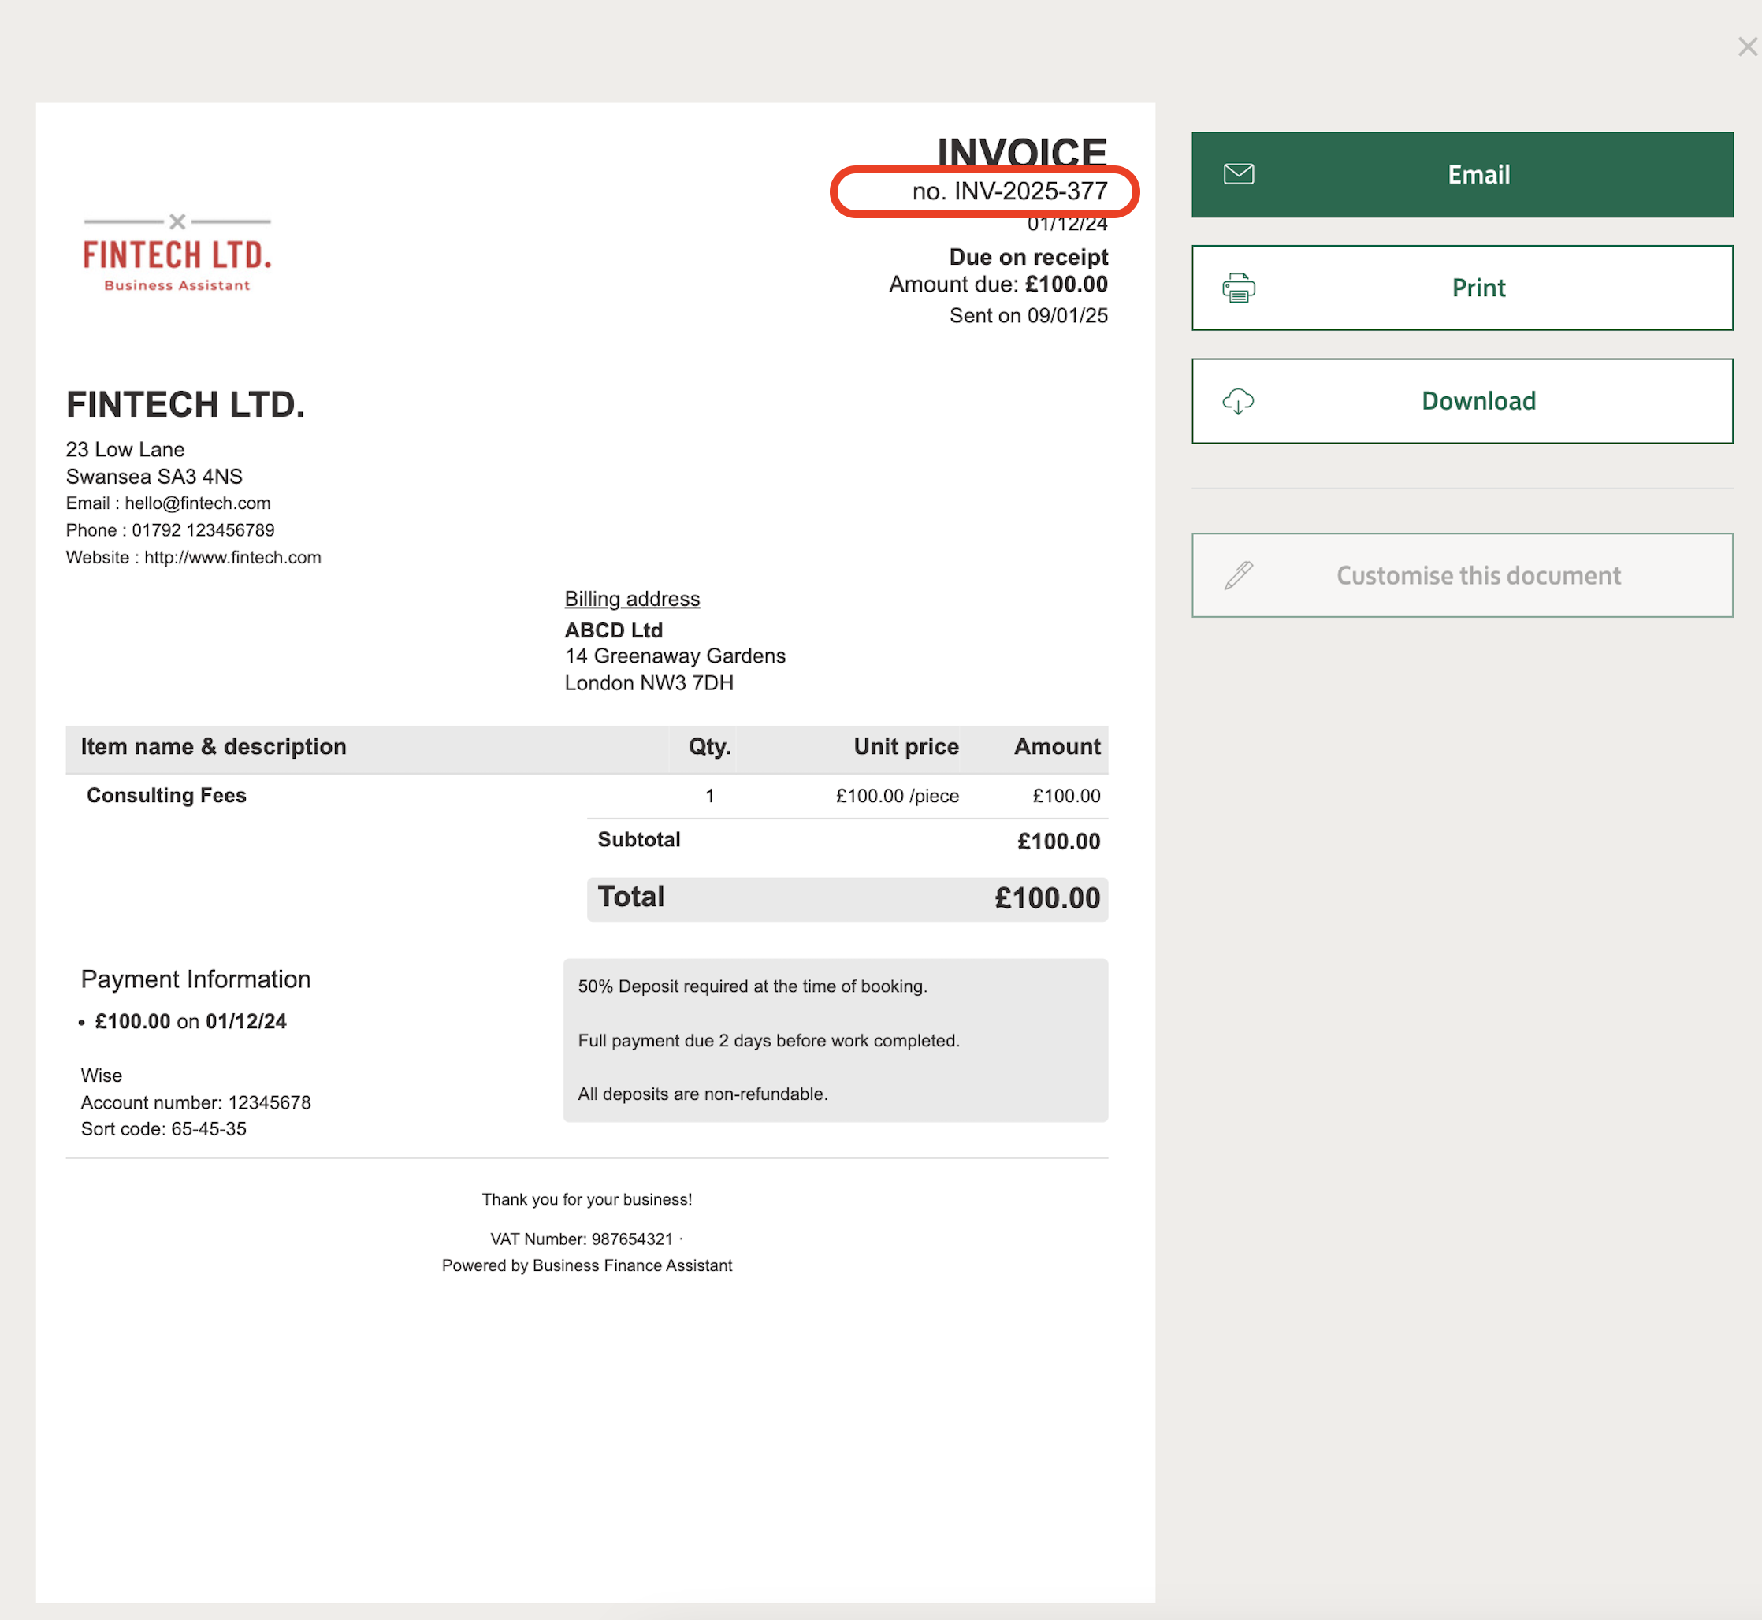
Task: Click the Item name & description header
Action: click(213, 747)
